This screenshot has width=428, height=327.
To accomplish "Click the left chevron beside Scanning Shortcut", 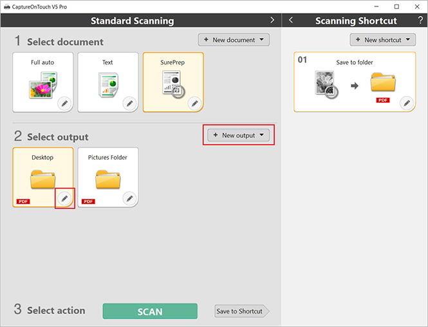I will (291, 20).
